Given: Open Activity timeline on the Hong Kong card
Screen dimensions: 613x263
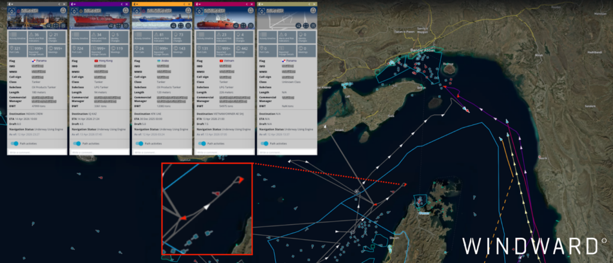Looking at the screenshot, I should pos(80,36).
